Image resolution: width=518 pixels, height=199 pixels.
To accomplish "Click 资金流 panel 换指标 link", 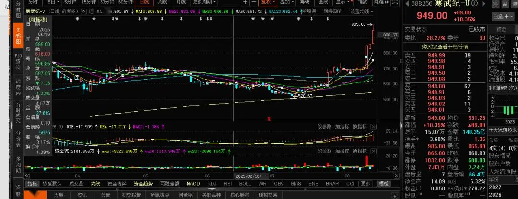I will [360, 151].
